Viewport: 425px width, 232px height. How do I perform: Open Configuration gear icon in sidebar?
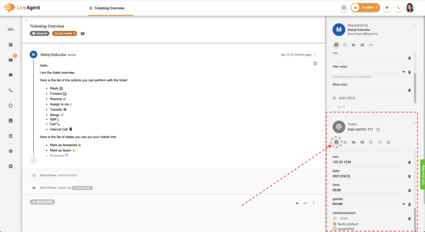point(11,151)
